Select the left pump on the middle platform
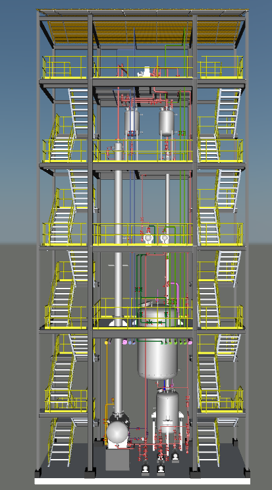The height and width of the screenshot is (490, 272). 148,238
